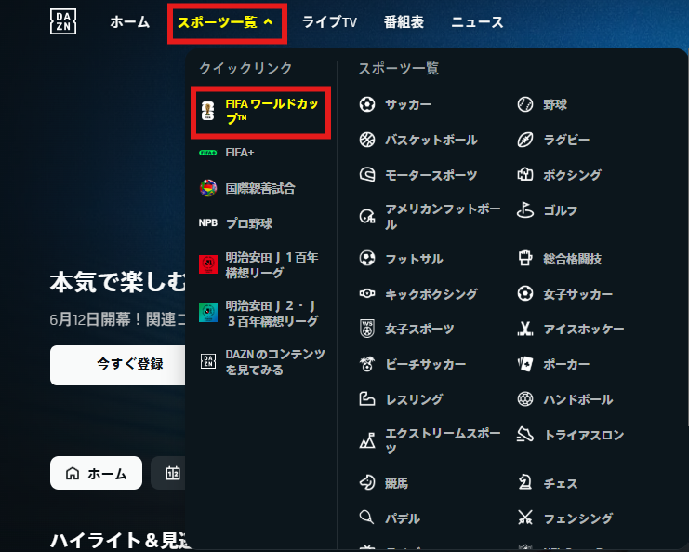Image resolution: width=689 pixels, height=552 pixels.
Task: Click the NPB logo icon
Action: coord(208,223)
